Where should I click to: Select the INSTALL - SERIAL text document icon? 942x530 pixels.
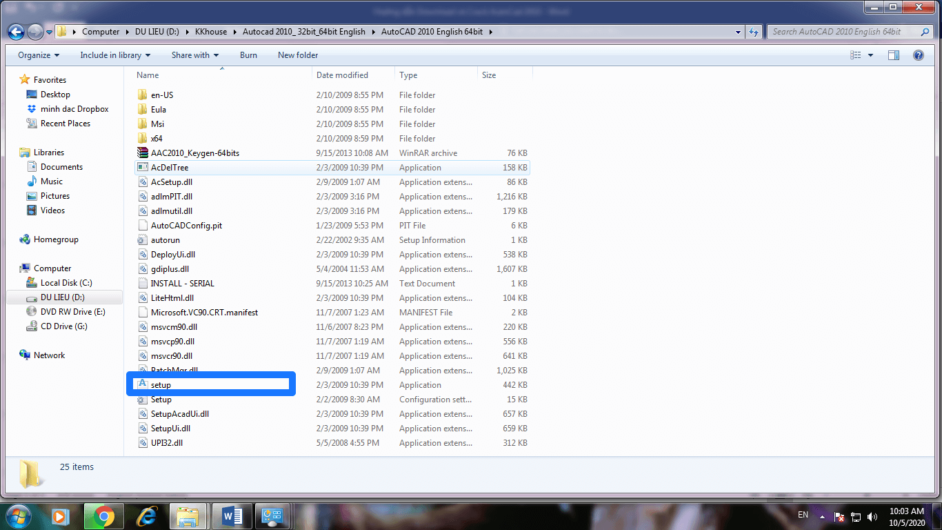pyautogui.click(x=143, y=284)
